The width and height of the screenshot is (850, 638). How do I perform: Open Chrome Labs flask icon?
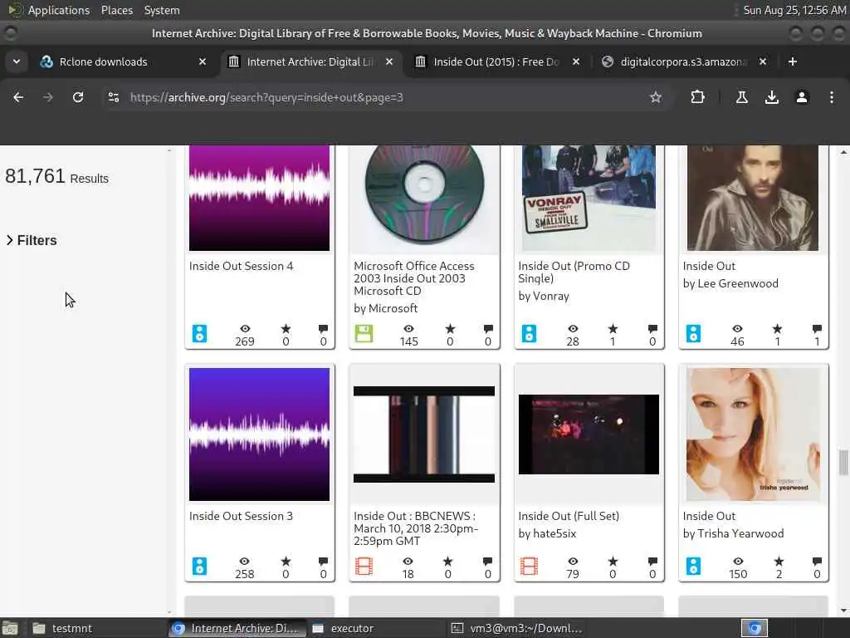[x=741, y=97]
